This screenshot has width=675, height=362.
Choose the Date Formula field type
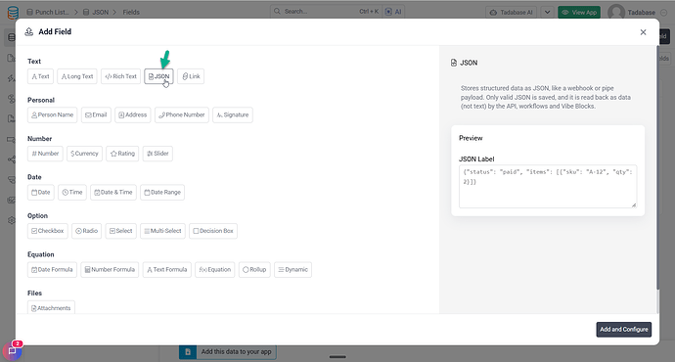tap(52, 269)
